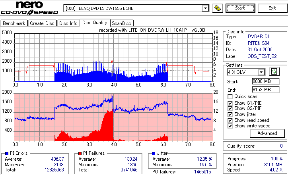Image resolution: width=288 pixels, height=175 pixels.
Task: Click the options icon next to Start
Action: (218, 8)
